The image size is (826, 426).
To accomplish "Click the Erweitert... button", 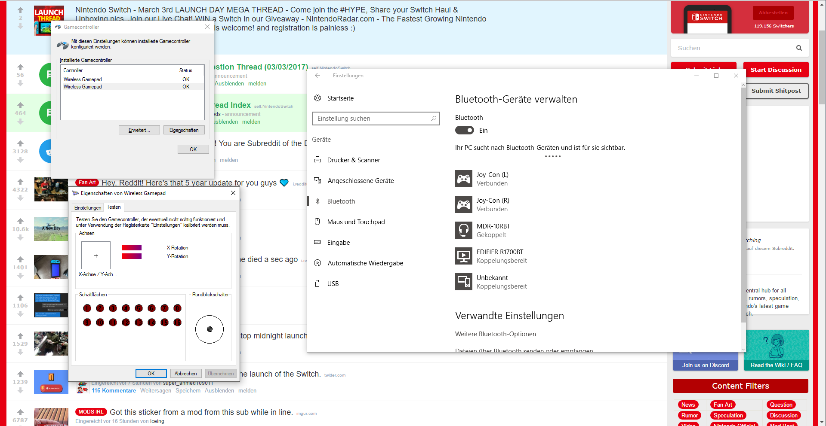I will click(139, 130).
